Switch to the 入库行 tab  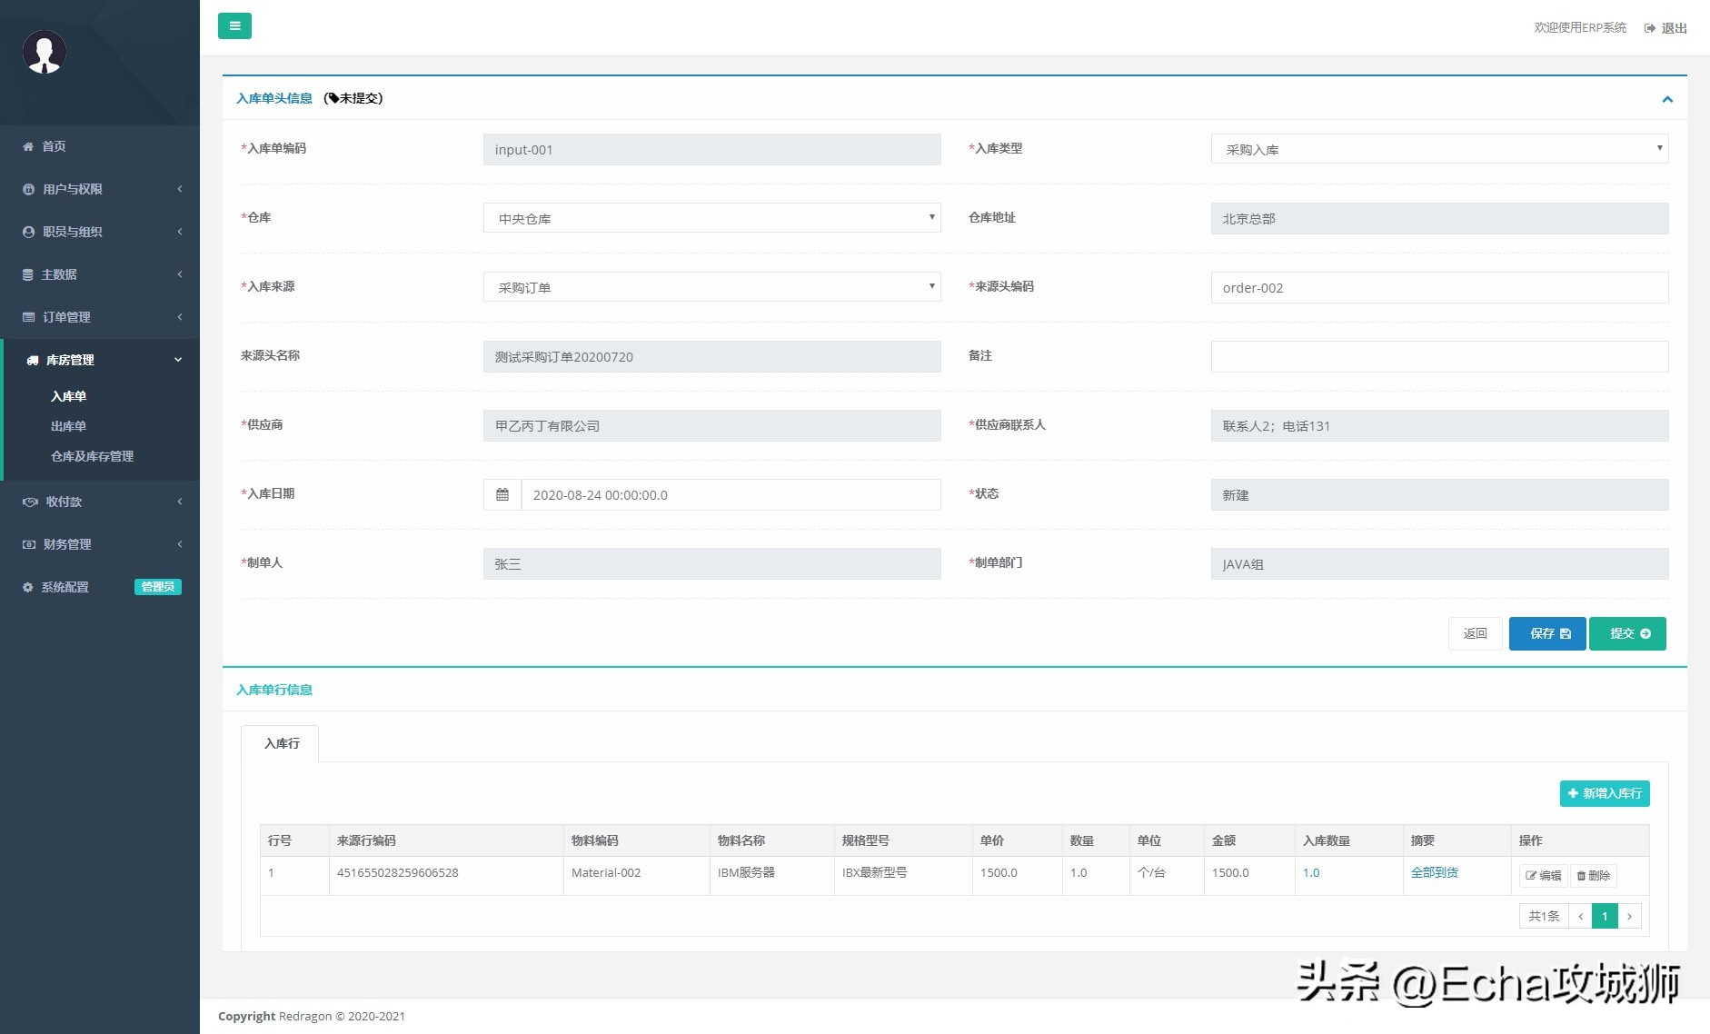[281, 743]
